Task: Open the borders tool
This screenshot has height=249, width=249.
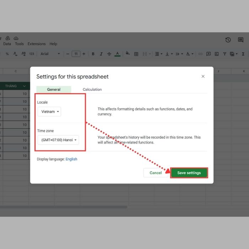Action: click(x=136, y=54)
